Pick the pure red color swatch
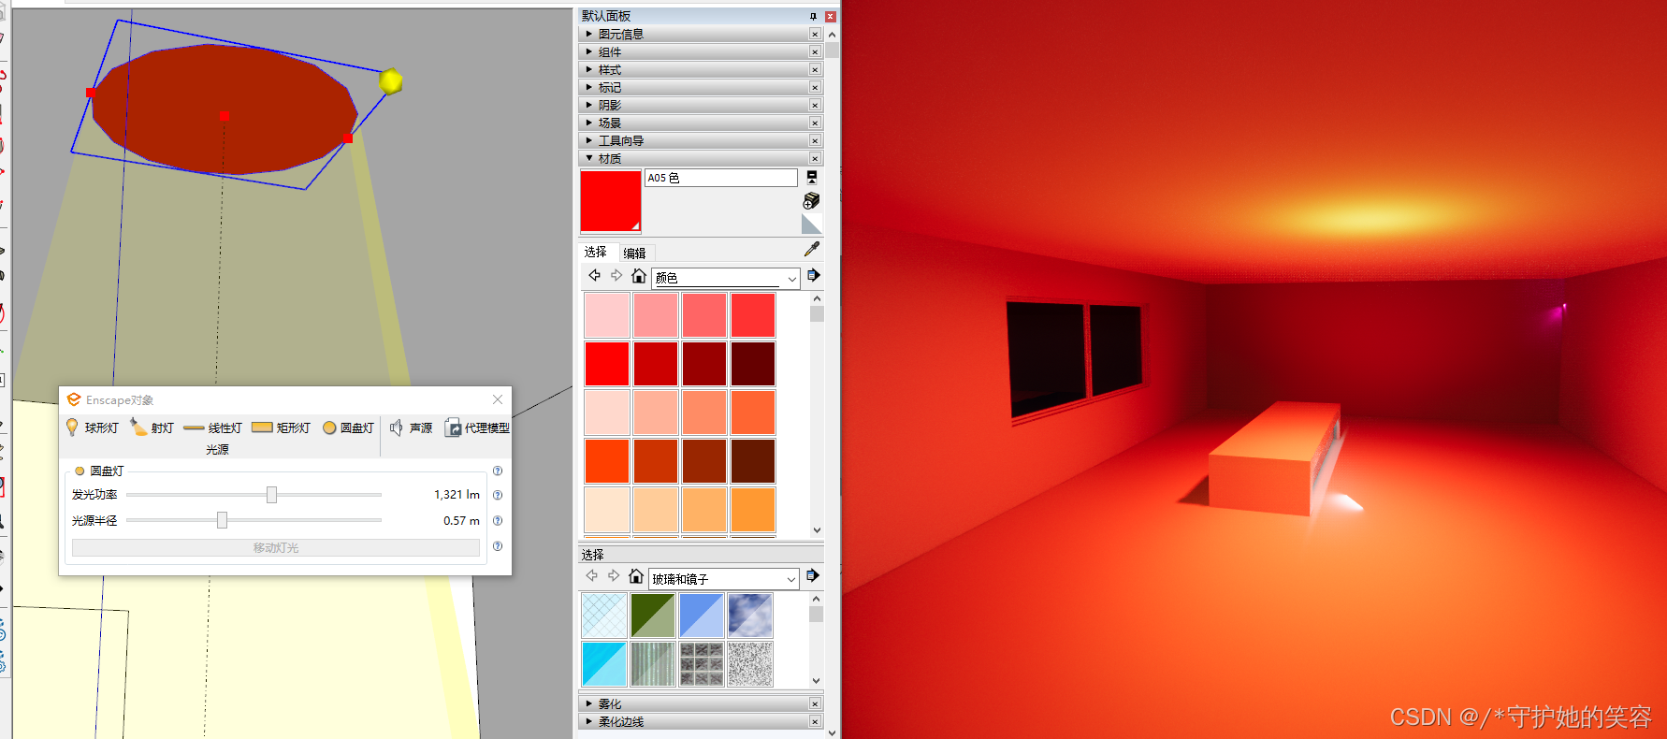Viewport: 1667px width, 739px height. point(607,364)
